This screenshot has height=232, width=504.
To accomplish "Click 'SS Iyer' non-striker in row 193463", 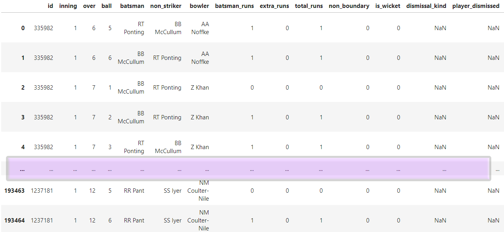I will click(173, 191).
